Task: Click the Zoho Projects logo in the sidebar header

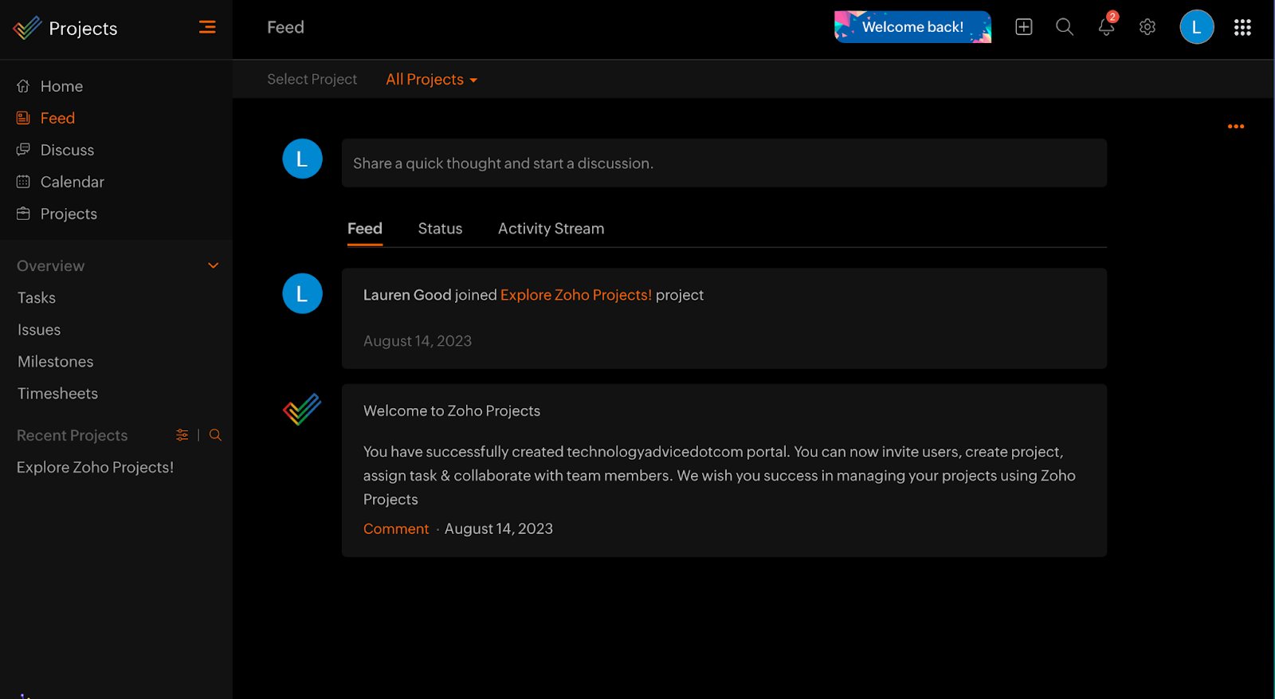Action: click(27, 28)
